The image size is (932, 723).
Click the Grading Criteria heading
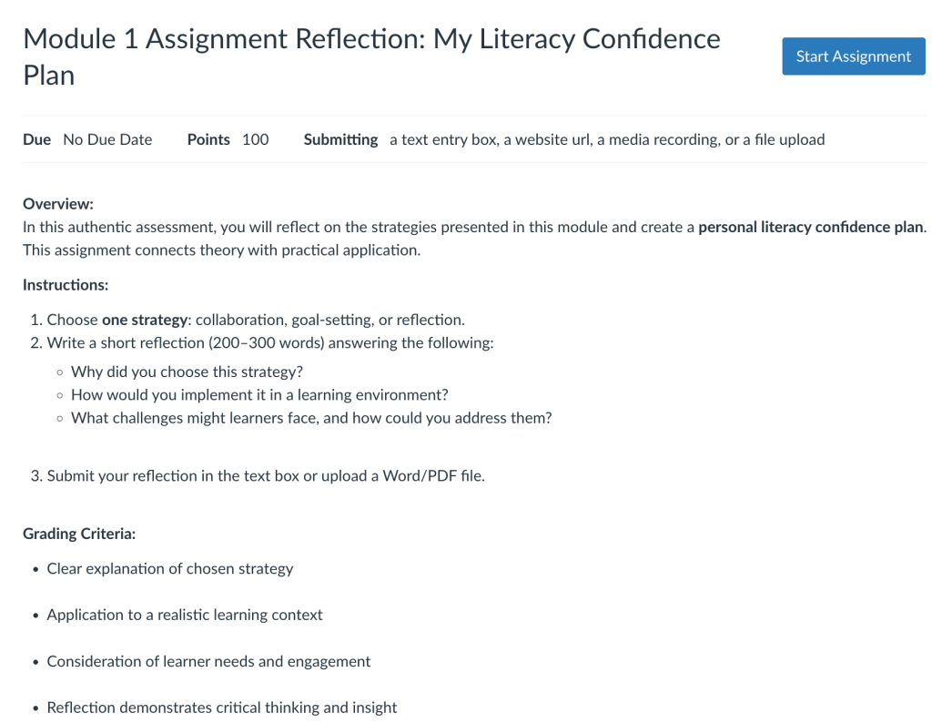[x=79, y=534]
